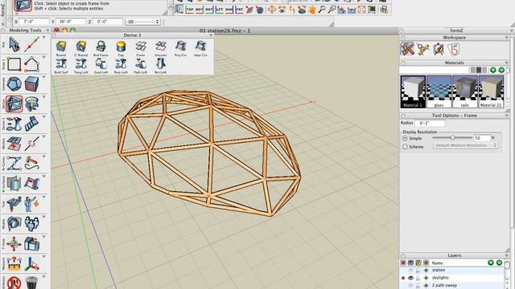The height and width of the screenshot is (289, 515).
Task: Select the 2 path sweep layer
Action: point(444,286)
